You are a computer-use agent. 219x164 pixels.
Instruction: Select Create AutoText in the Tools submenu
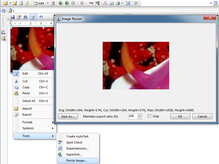(x=78, y=136)
